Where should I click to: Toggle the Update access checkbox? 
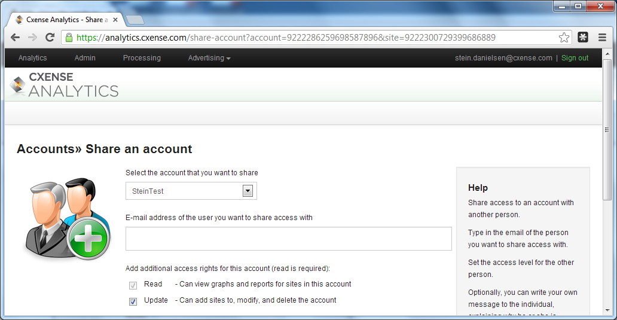point(133,301)
